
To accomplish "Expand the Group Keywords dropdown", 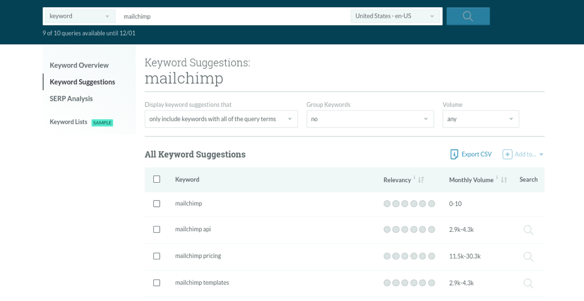I will click(370, 119).
